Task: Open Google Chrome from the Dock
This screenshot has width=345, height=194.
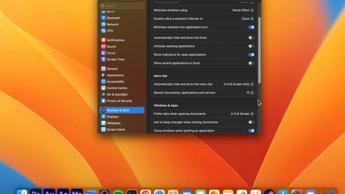Action: [x=146, y=192]
